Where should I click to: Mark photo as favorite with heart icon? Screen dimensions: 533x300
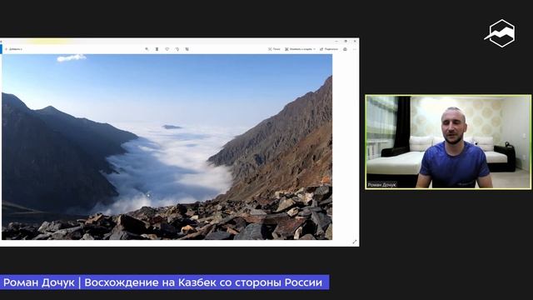(167, 49)
